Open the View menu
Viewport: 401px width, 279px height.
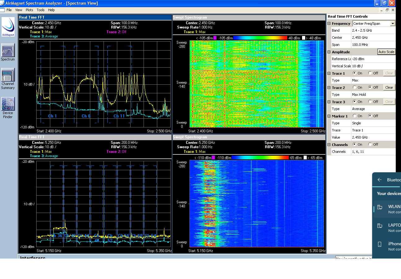19,10
